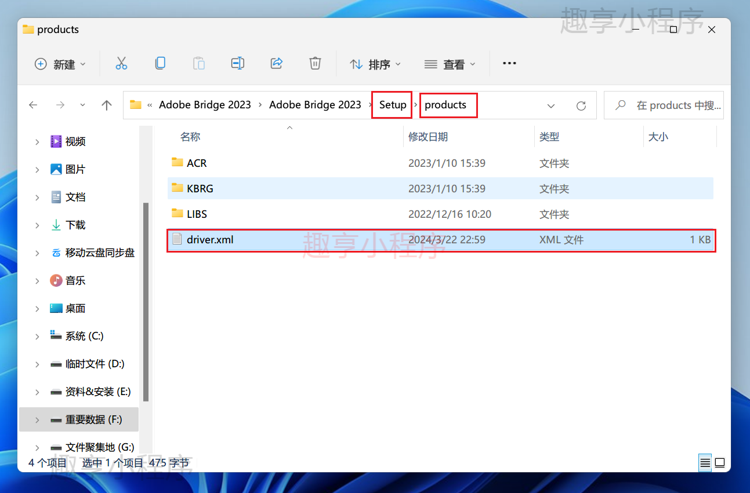Click the products breadcrumb segment
750x493 pixels.
point(445,105)
